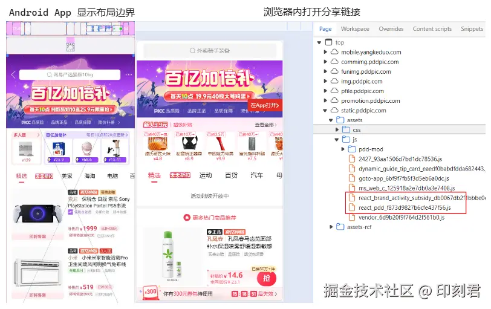Click the 在App打开 button

point(265,105)
